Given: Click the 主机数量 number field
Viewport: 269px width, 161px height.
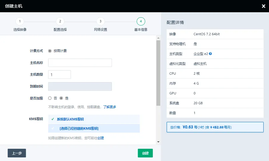Looking at the screenshot, I should (60, 74).
